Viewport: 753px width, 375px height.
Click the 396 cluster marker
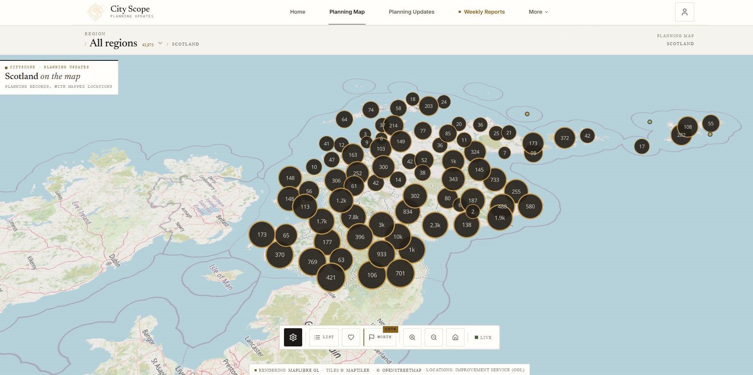coord(360,237)
